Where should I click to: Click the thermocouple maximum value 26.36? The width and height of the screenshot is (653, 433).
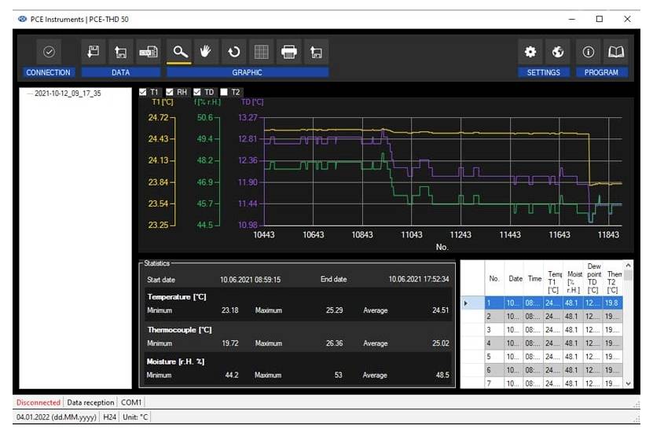(x=335, y=343)
